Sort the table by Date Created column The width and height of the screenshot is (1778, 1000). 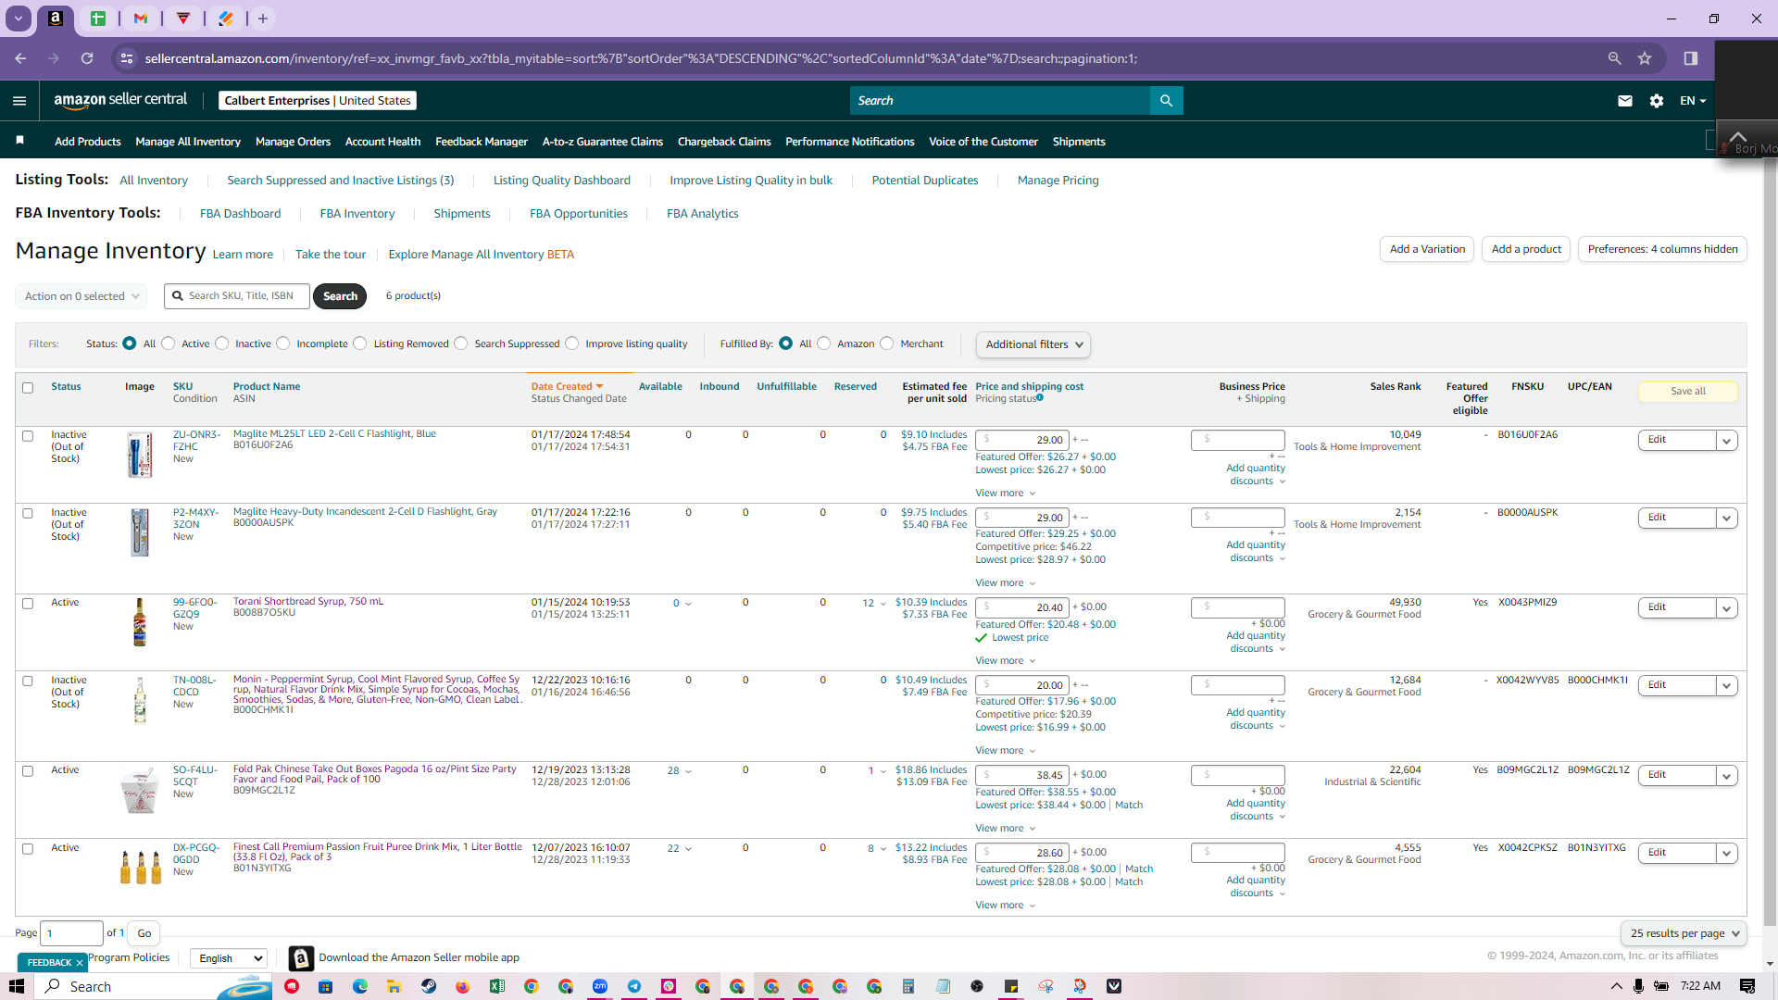pyautogui.click(x=567, y=387)
